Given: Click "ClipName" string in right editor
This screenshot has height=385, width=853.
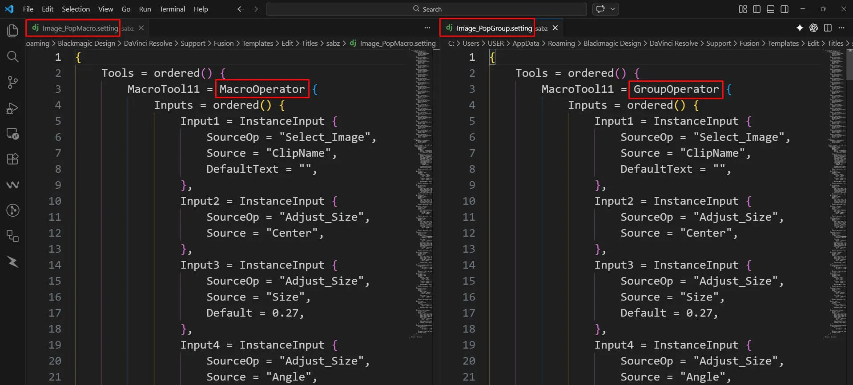Looking at the screenshot, I should [x=712, y=153].
